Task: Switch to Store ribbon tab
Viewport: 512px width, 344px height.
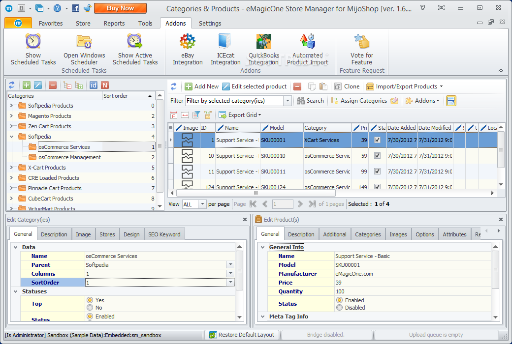Action: [x=83, y=23]
